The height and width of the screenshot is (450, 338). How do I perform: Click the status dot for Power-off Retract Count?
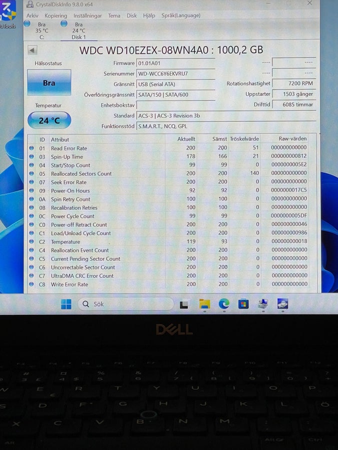(x=32, y=224)
